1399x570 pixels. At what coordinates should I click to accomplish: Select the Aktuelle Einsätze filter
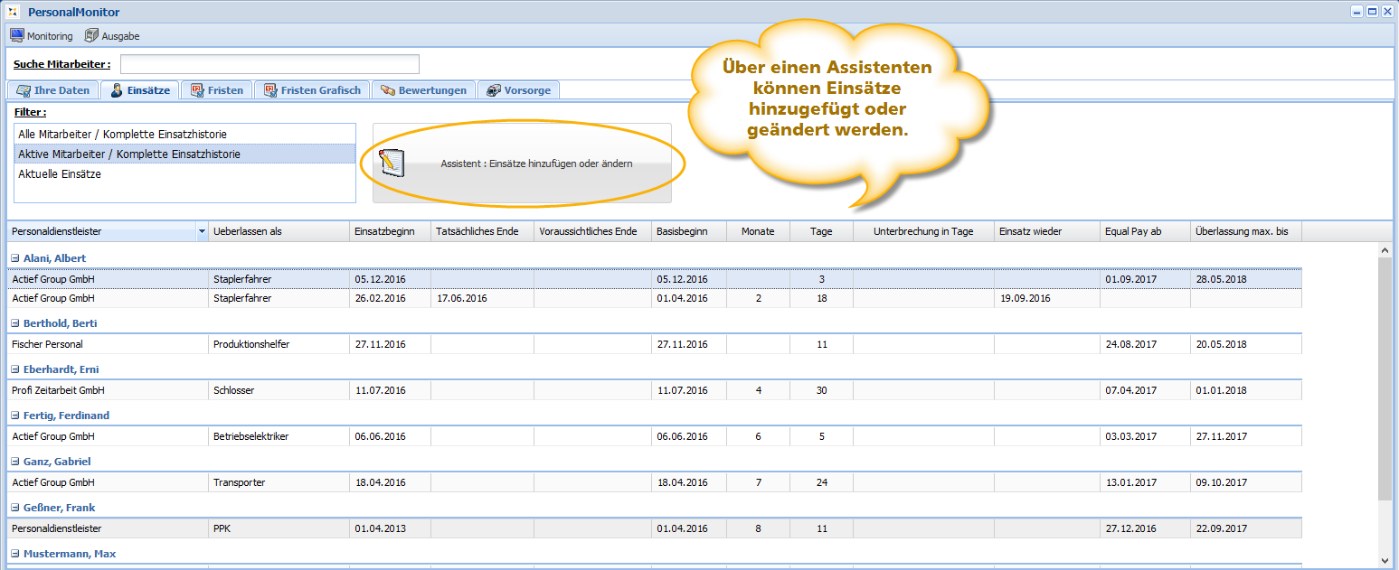coord(60,174)
